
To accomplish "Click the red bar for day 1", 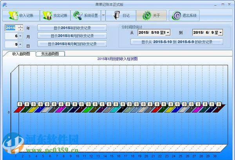I will coord(18,110).
